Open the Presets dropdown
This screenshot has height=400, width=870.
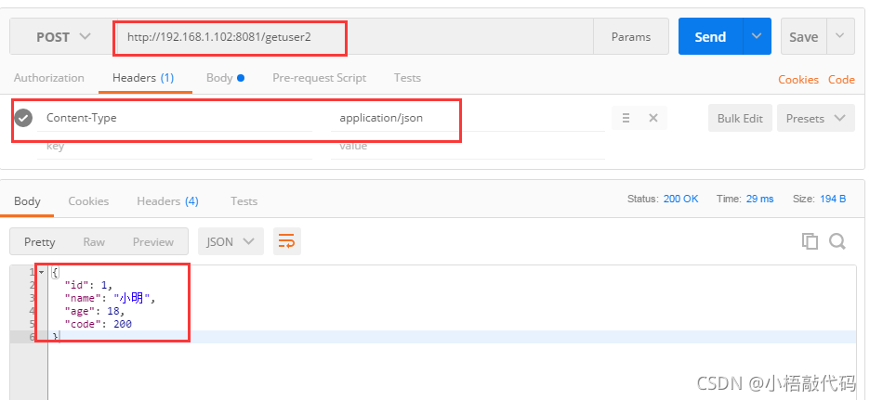tap(816, 118)
